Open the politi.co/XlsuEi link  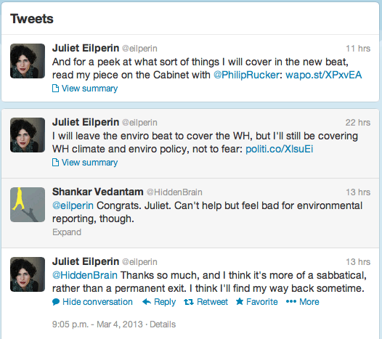pyautogui.click(x=279, y=149)
